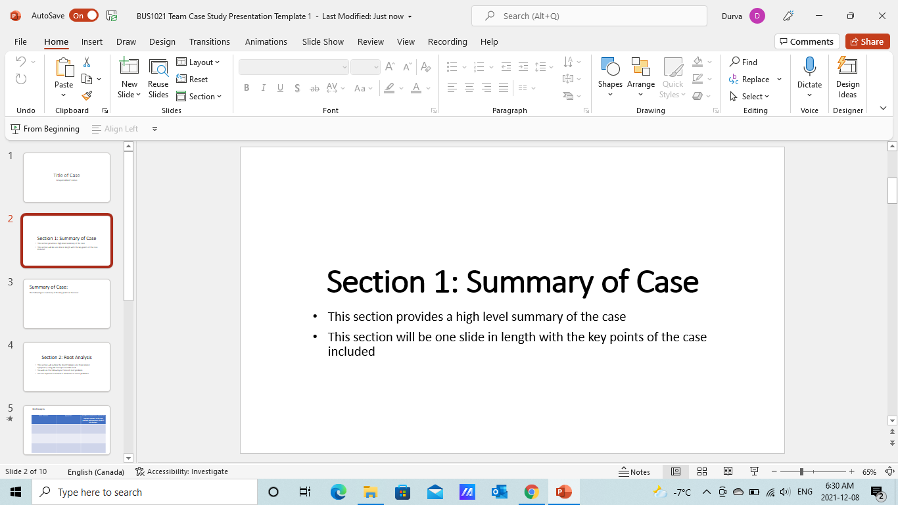This screenshot has height=505, width=898.
Task: Open Design Ideas pane
Action: [x=848, y=78]
